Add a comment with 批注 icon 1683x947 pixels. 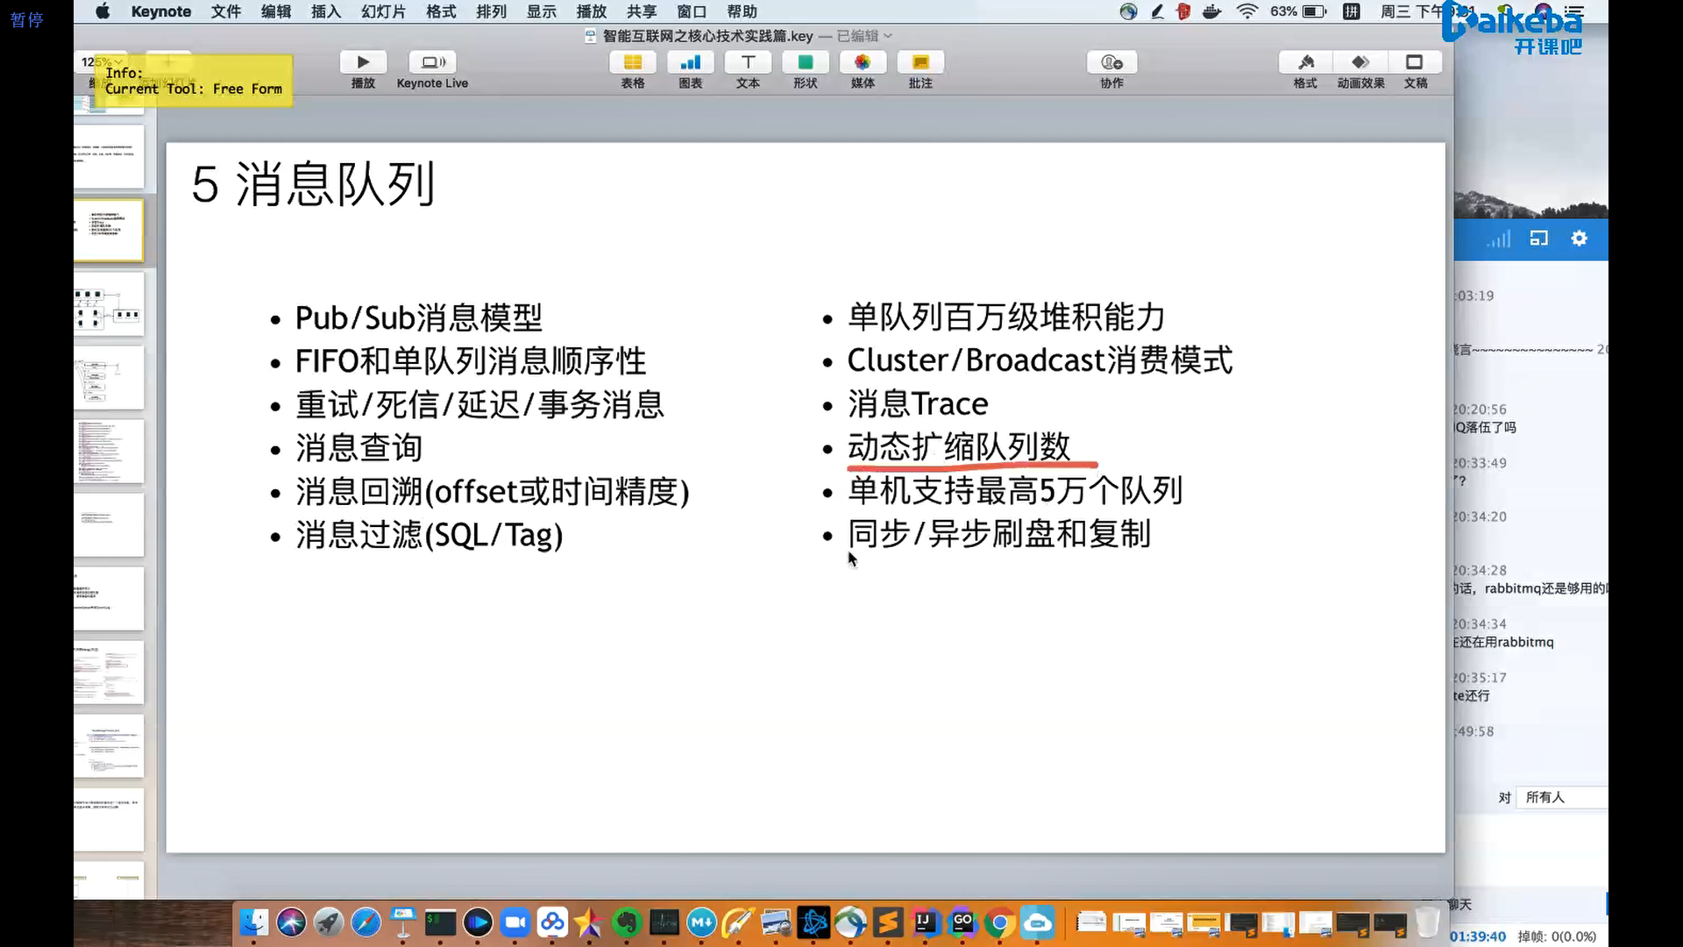tap(920, 62)
